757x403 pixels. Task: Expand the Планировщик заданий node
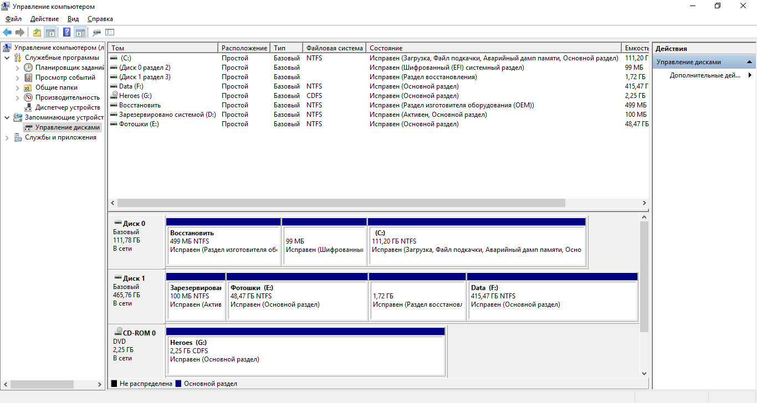click(x=17, y=68)
